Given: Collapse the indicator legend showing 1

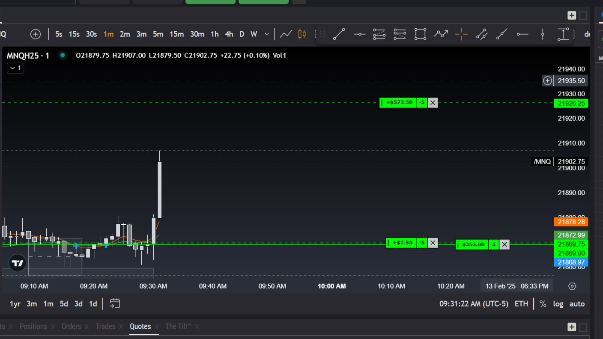Looking at the screenshot, I should tap(15, 68).
